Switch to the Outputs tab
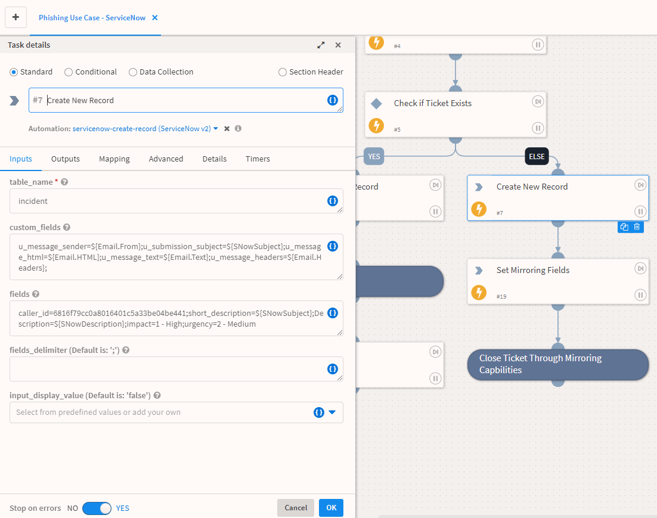 [66, 159]
